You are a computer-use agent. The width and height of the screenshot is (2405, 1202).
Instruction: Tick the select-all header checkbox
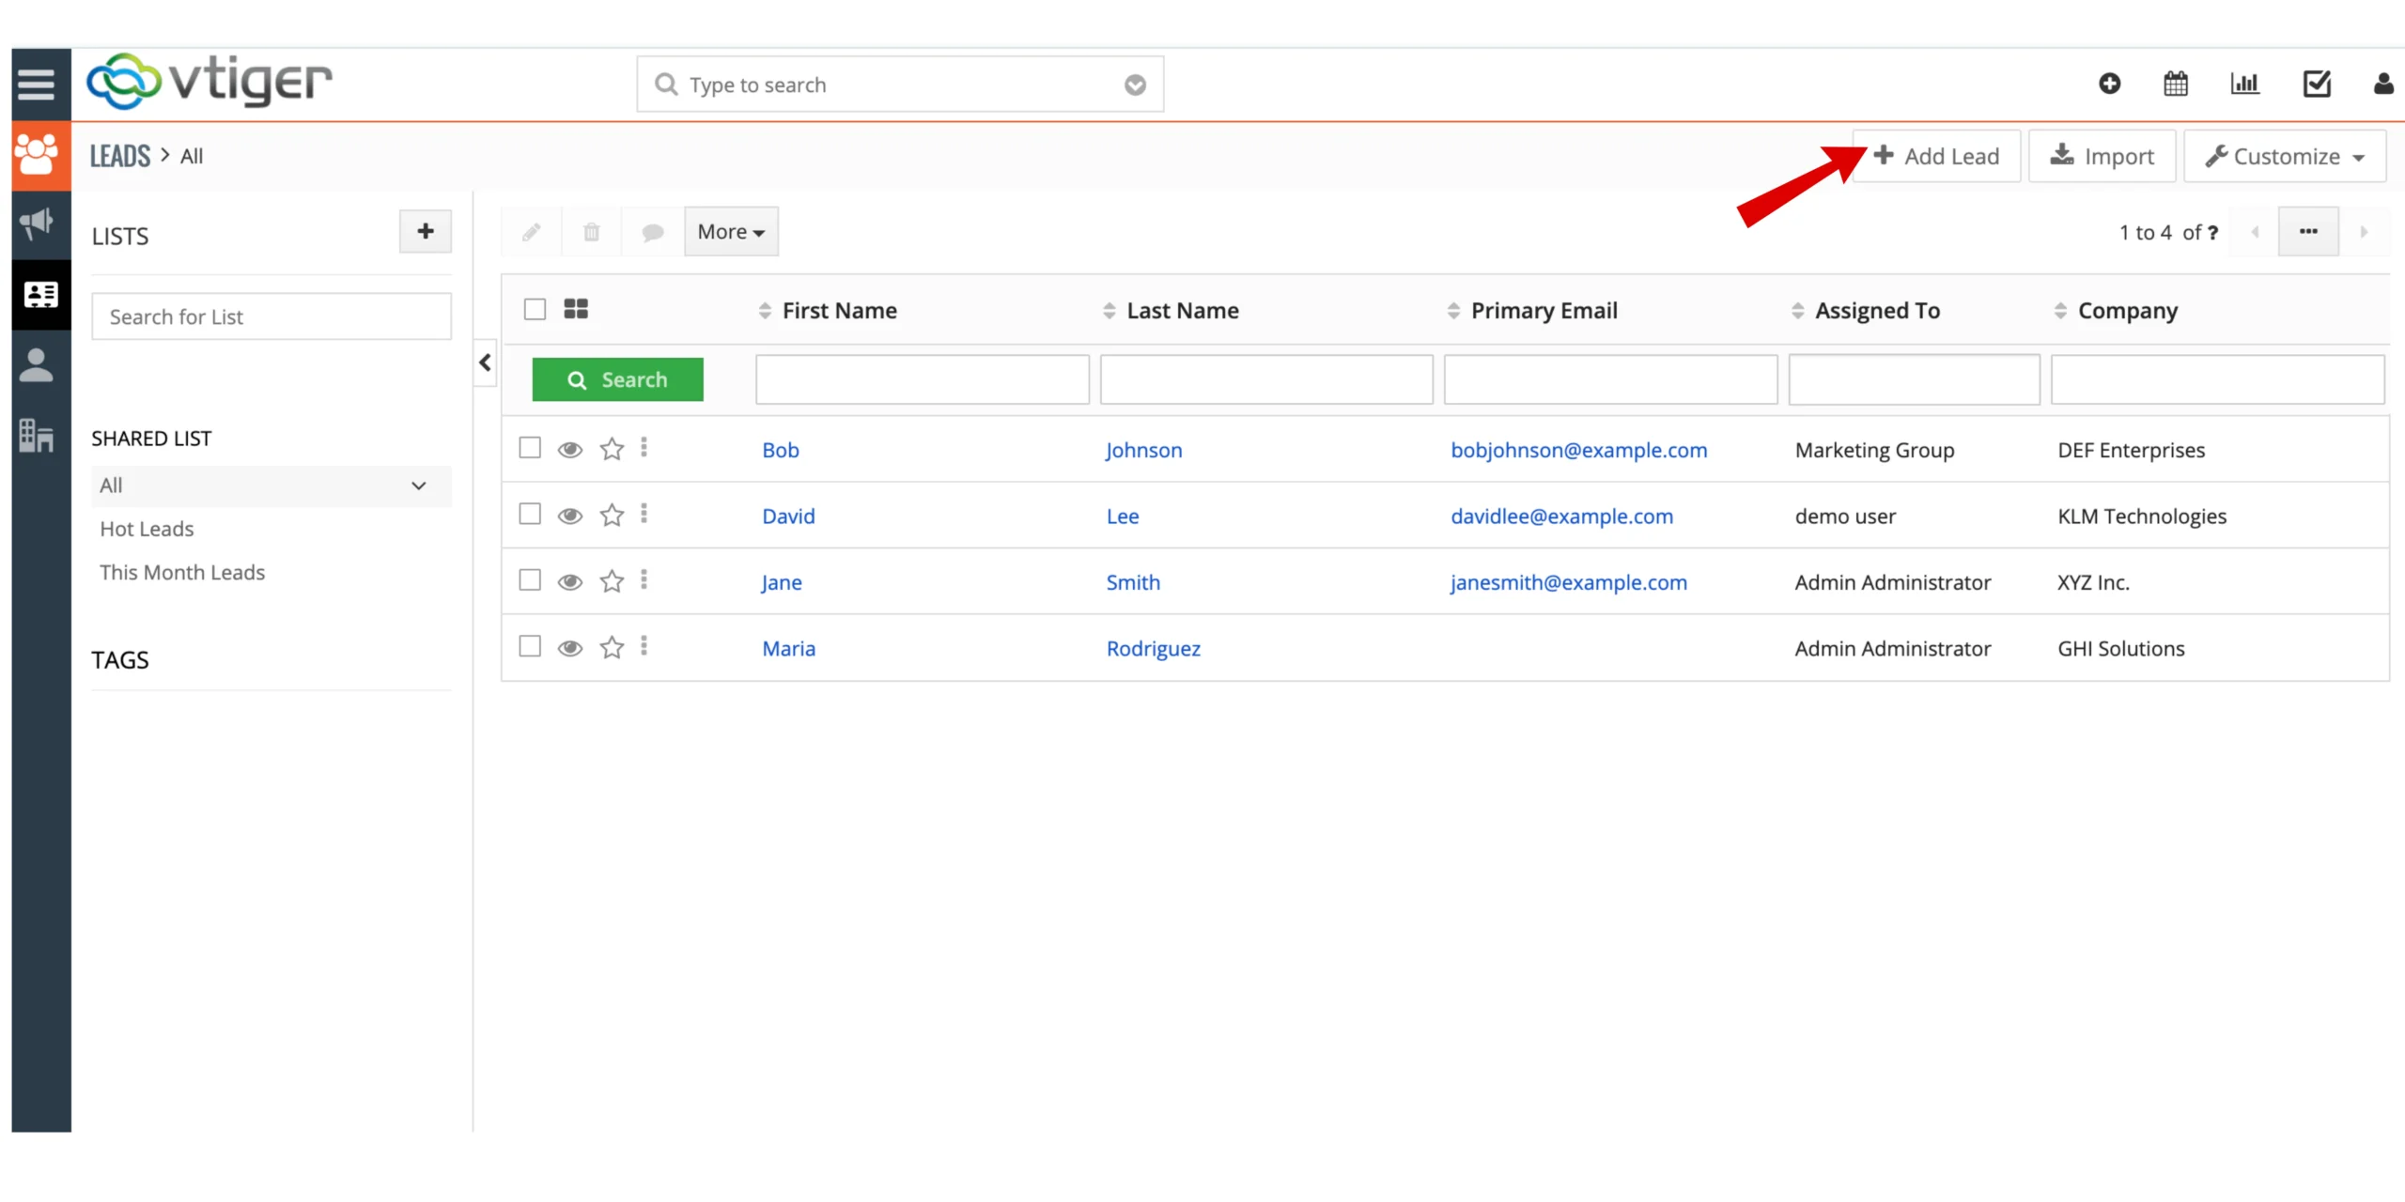click(x=535, y=309)
